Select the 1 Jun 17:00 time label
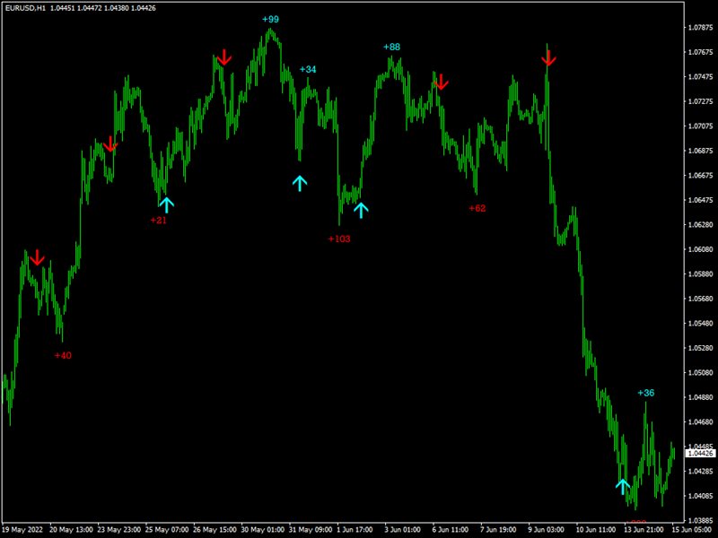This screenshot has width=718, height=538. (x=355, y=530)
